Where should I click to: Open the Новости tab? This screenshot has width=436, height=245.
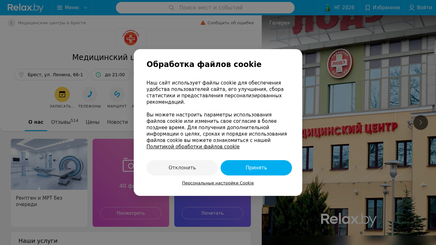tap(117, 122)
